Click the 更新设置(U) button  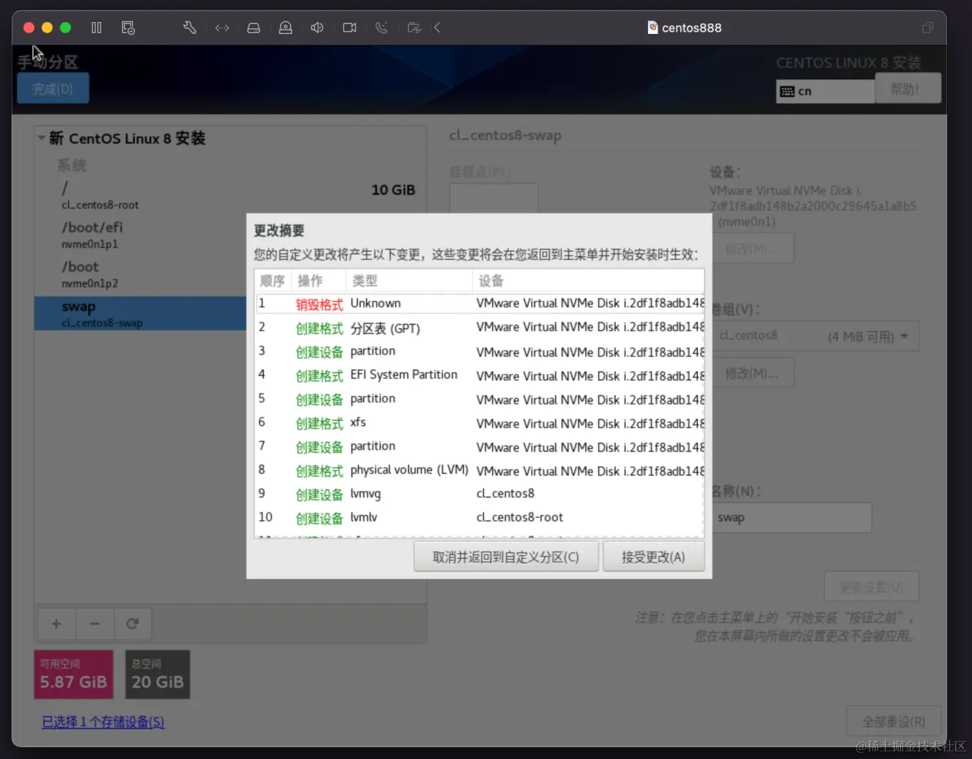(872, 587)
